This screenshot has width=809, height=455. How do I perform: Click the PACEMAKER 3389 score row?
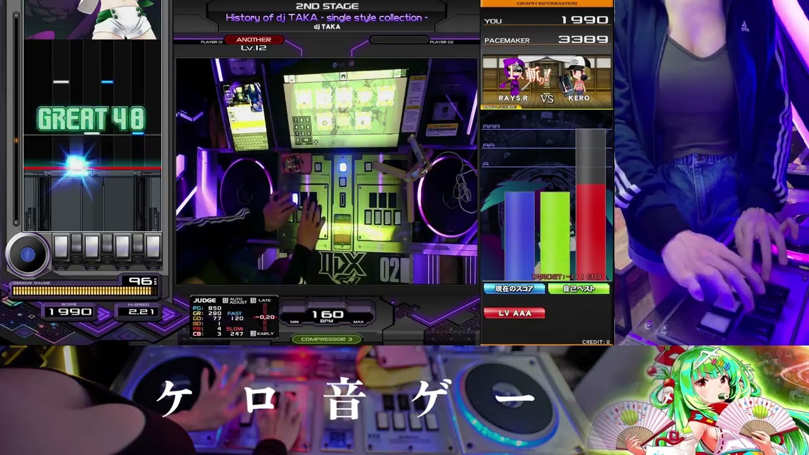click(x=547, y=40)
